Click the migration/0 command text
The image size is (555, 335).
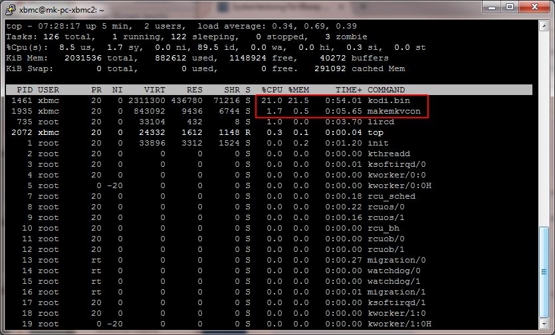pyautogui.click(x=397, y=261)
